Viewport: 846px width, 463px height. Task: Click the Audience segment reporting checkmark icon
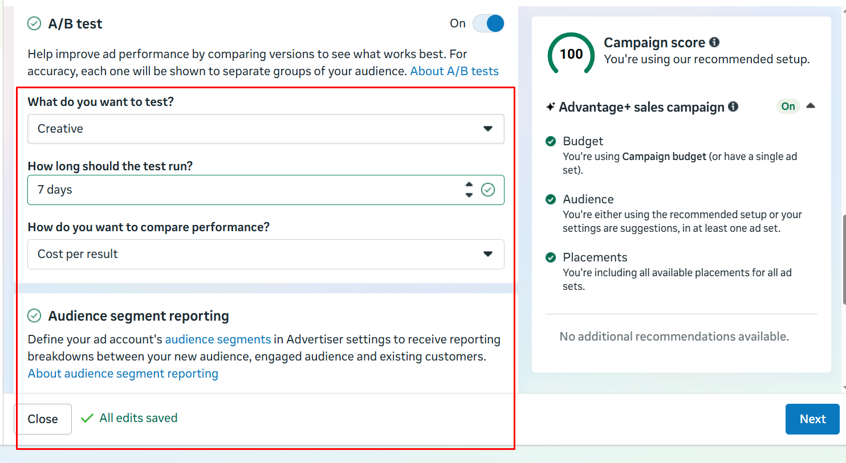point(34,316)
